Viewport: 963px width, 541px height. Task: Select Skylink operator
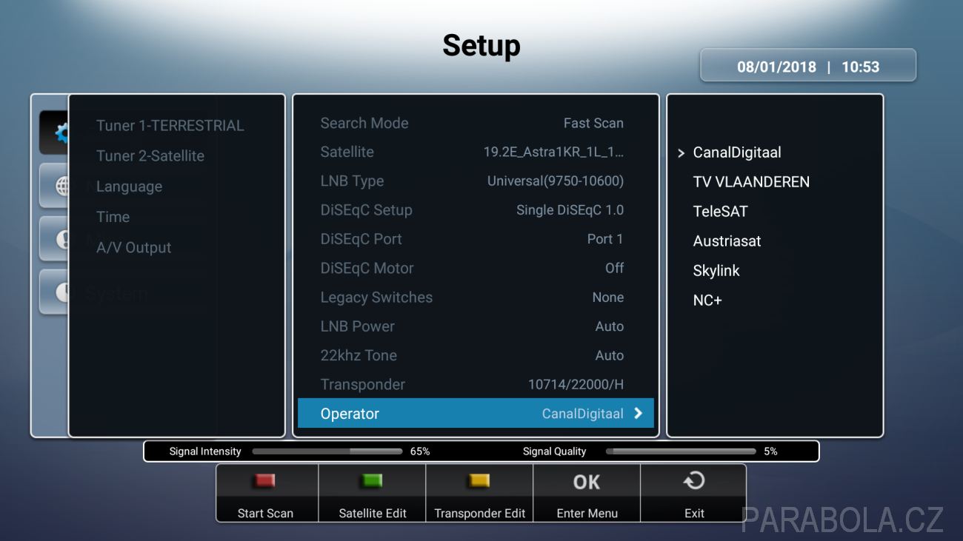click(x=716, y=271)
